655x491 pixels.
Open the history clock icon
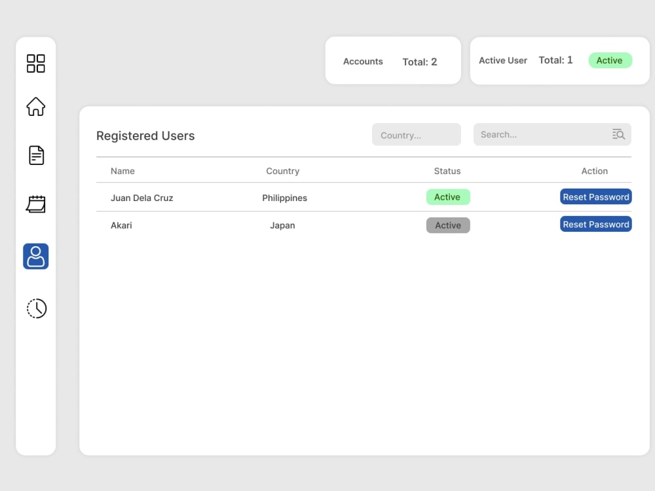pyautogui.click(x=36, y=308)
